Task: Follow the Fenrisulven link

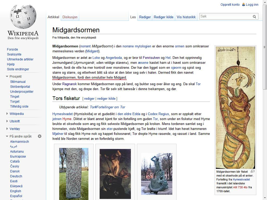Action: pos(151,58)
